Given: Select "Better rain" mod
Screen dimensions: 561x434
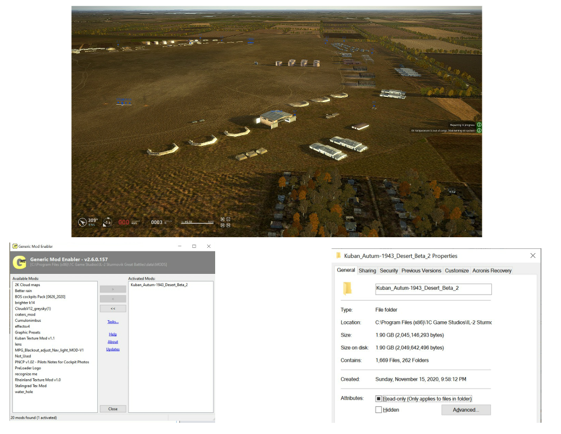Looking at the screenshot, I should [23, 291].
